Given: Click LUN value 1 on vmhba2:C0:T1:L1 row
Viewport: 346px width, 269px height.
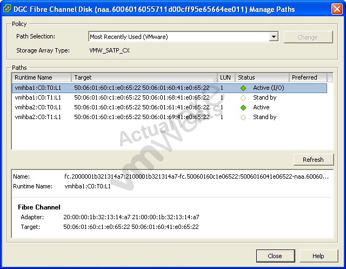Looking at the screenshot, I should pos(222,117).
